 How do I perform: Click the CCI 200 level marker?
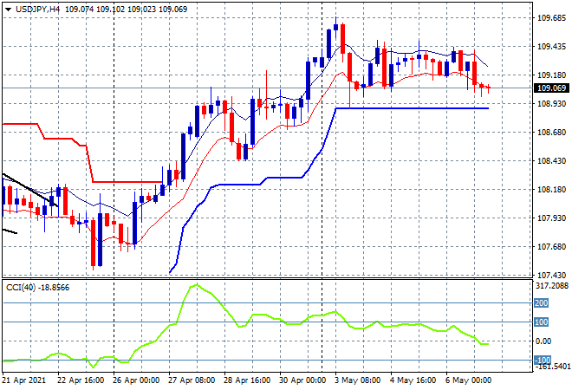click(x=542, y=303)
